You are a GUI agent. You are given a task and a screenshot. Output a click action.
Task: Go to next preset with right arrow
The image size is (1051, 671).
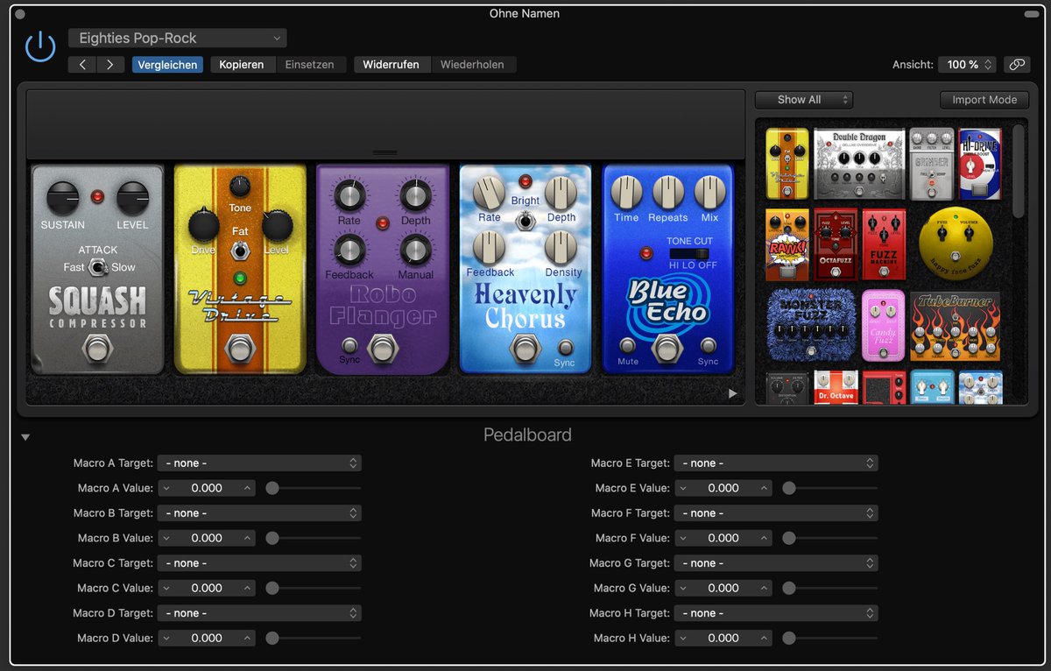(109, 65)
